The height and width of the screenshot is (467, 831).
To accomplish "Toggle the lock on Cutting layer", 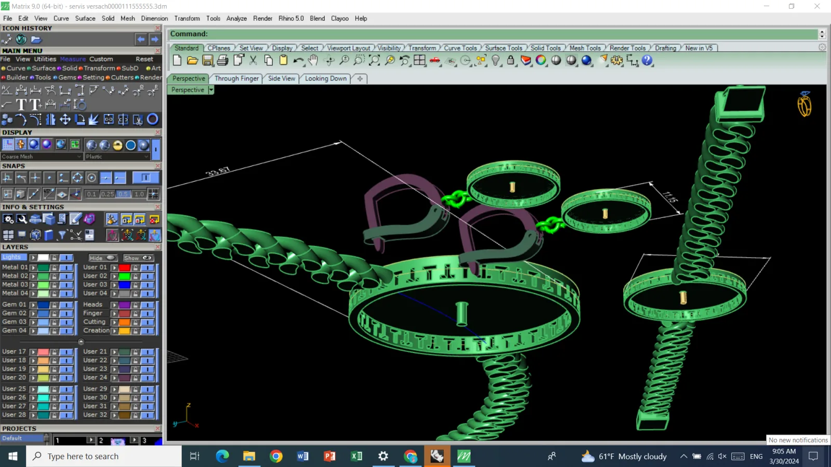I will pos(136,322).
